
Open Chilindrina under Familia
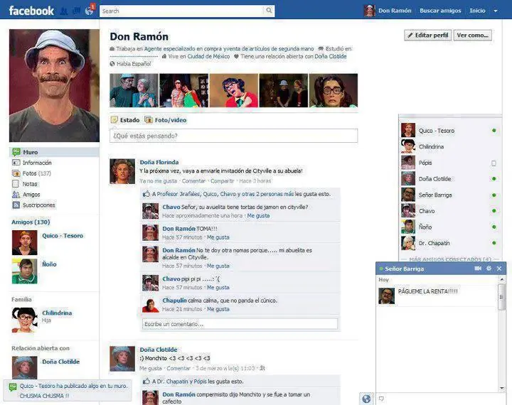pyautogui.click(x=57, y=313)
